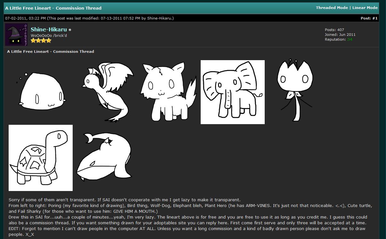
Task: Open the elephant lineart image
Action: 232,92
